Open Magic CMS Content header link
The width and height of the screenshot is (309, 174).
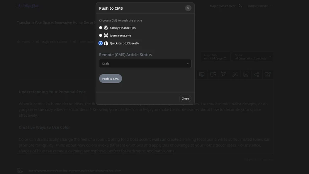pyautogui.click(x=222, y=6)
